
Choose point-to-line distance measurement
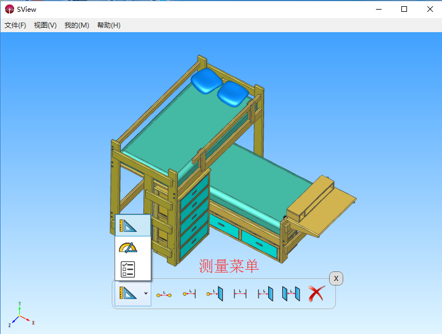click(189, 293)
